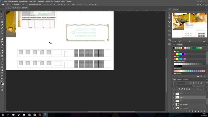Select the Rectangular Marquee tool

point(2,14)
